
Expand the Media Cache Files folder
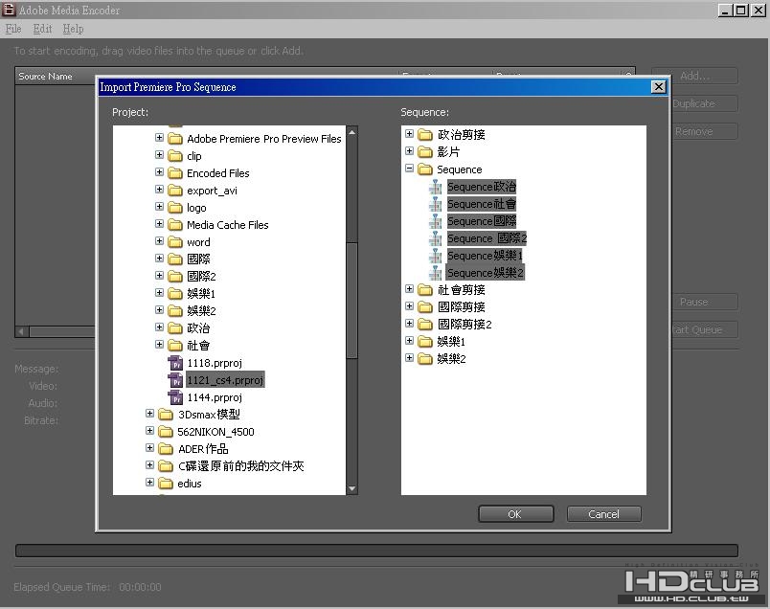(x=159, y=223)
